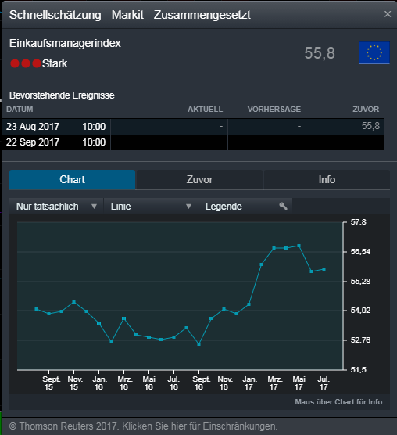
Task: Open the Info tab
Action: click(x=327, y=179)
